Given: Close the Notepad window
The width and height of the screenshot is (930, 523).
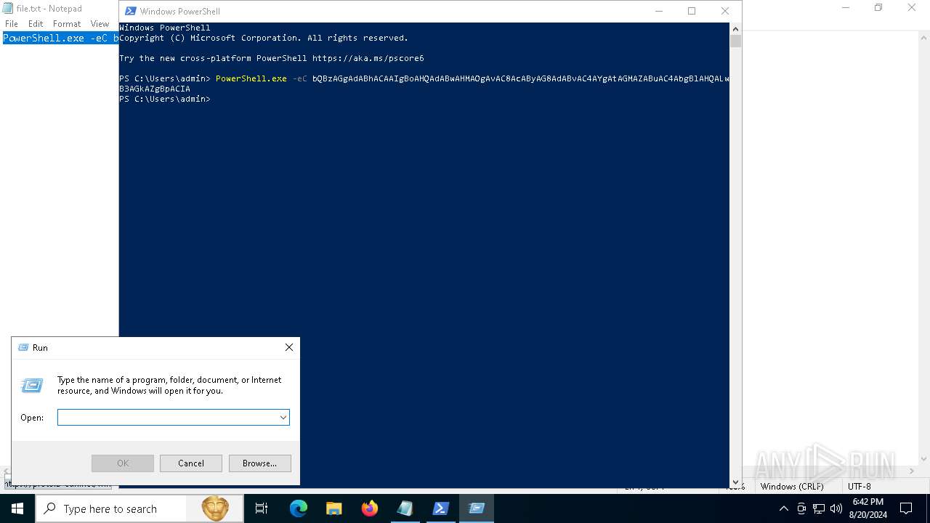Looking at the screenshot, I should pos(912,8).
